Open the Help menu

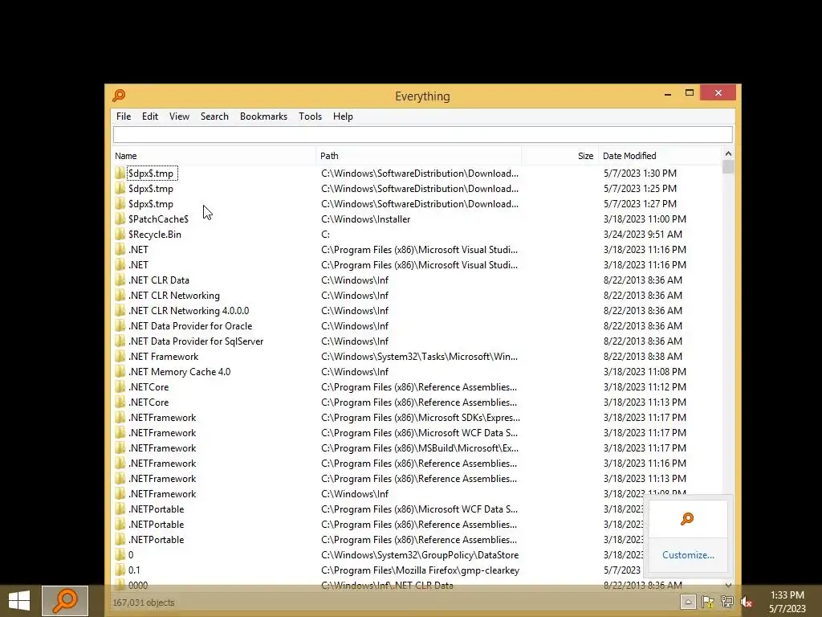click(343, 116)
